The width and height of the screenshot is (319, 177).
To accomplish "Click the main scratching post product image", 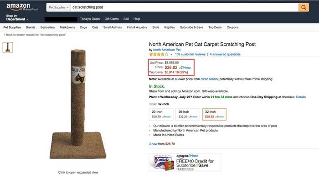I will tap(78, 104).
